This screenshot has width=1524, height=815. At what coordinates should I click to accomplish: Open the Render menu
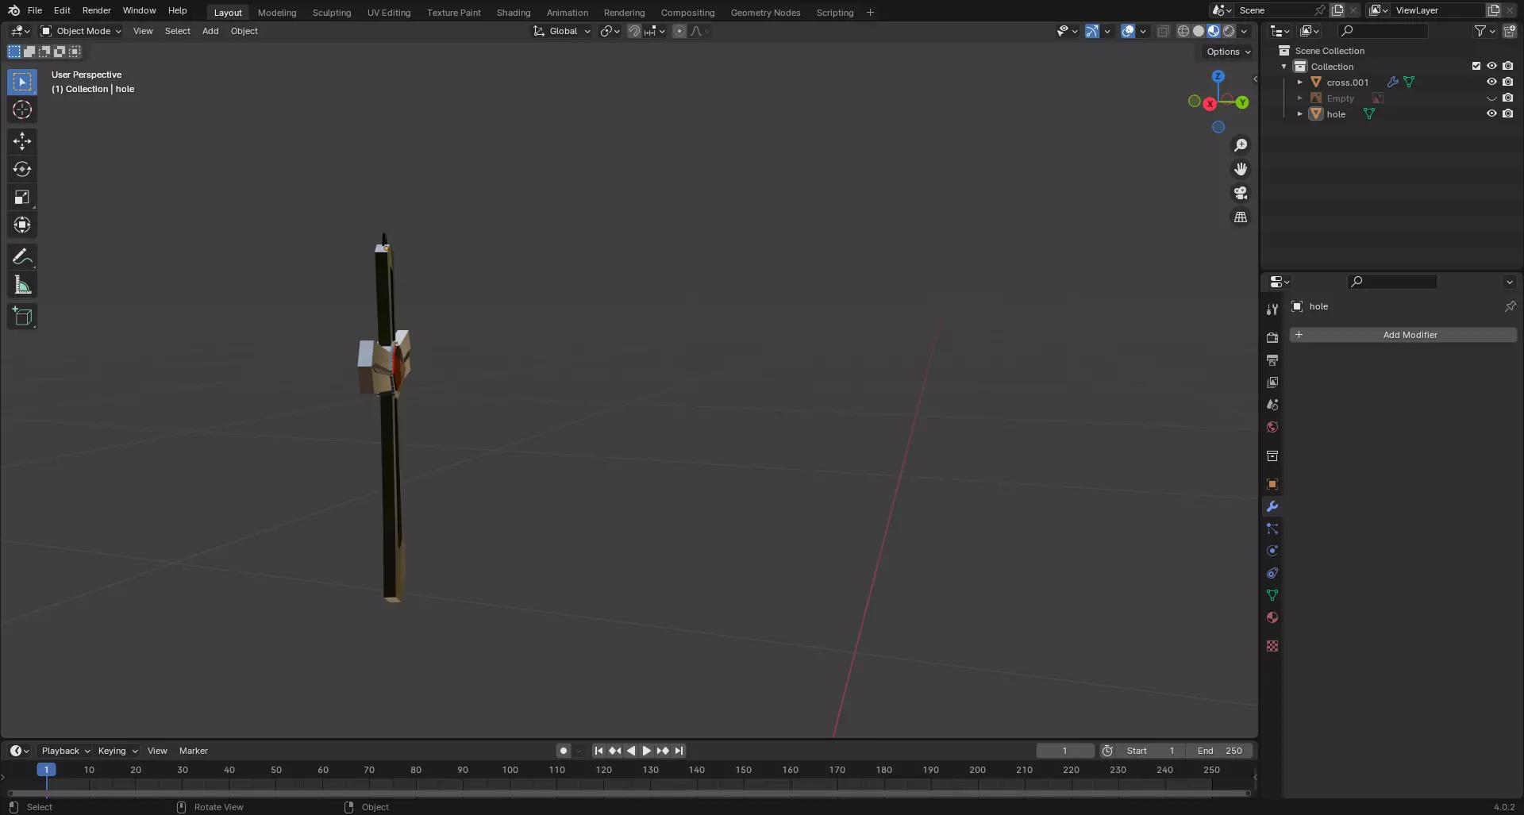tap(97, 10)
